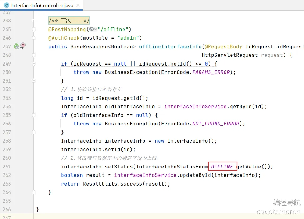The width and height of the screenshot is (304, 219).
Task: Expand the folded 下线 doc comment on line 238
Action: 33,21
